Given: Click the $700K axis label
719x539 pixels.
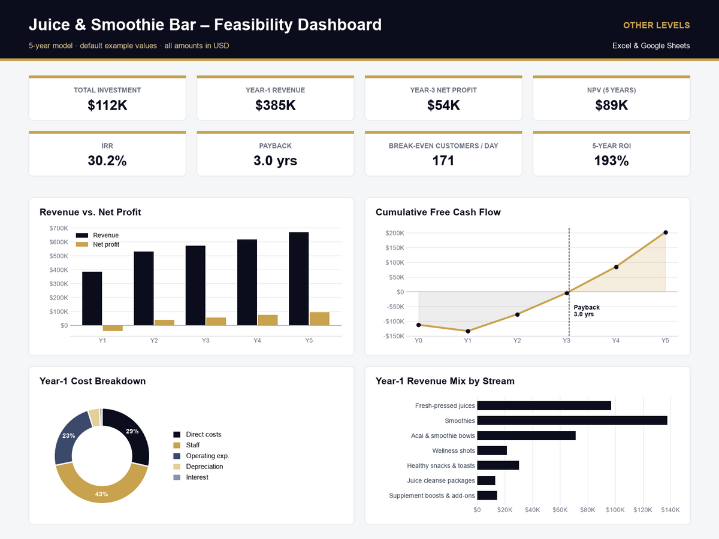Looking at the screenshot, I should coord(59,228).
